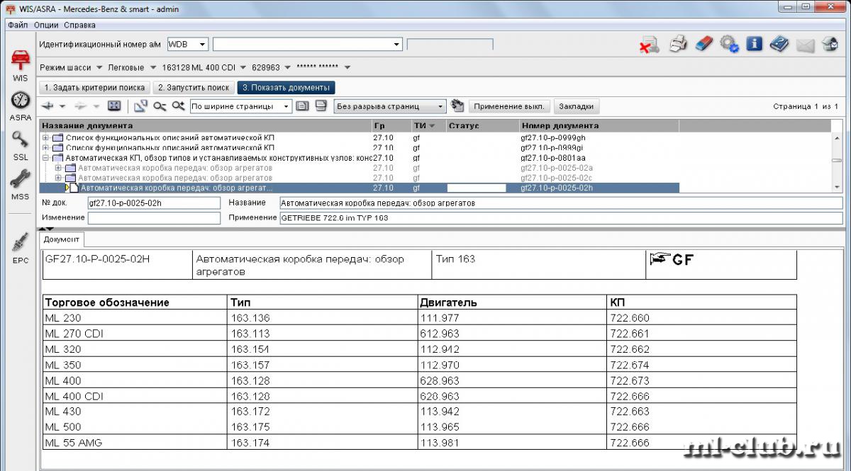Launch EPC spark plug module
The image size is (851, 471).
point(20,248)
